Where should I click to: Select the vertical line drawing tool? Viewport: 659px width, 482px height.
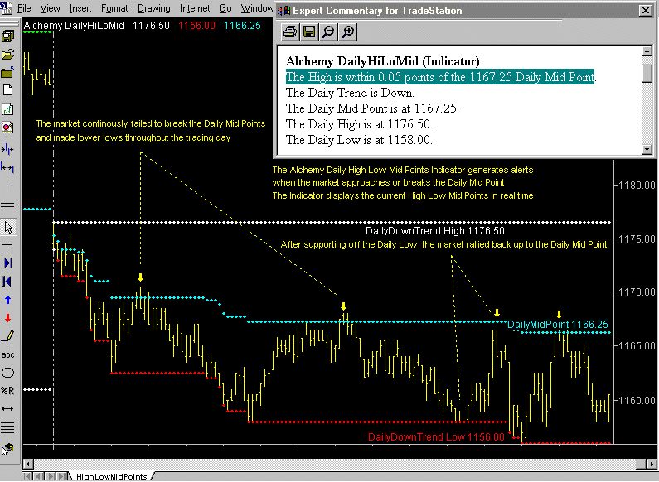[7, 186]
